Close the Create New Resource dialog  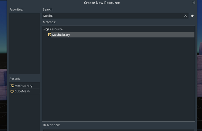coord(194,3)
